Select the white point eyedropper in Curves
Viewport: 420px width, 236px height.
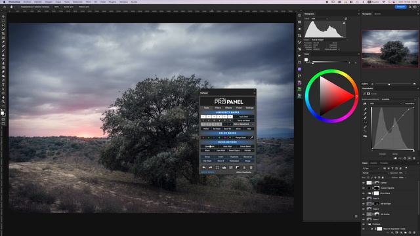coord(365,117)
